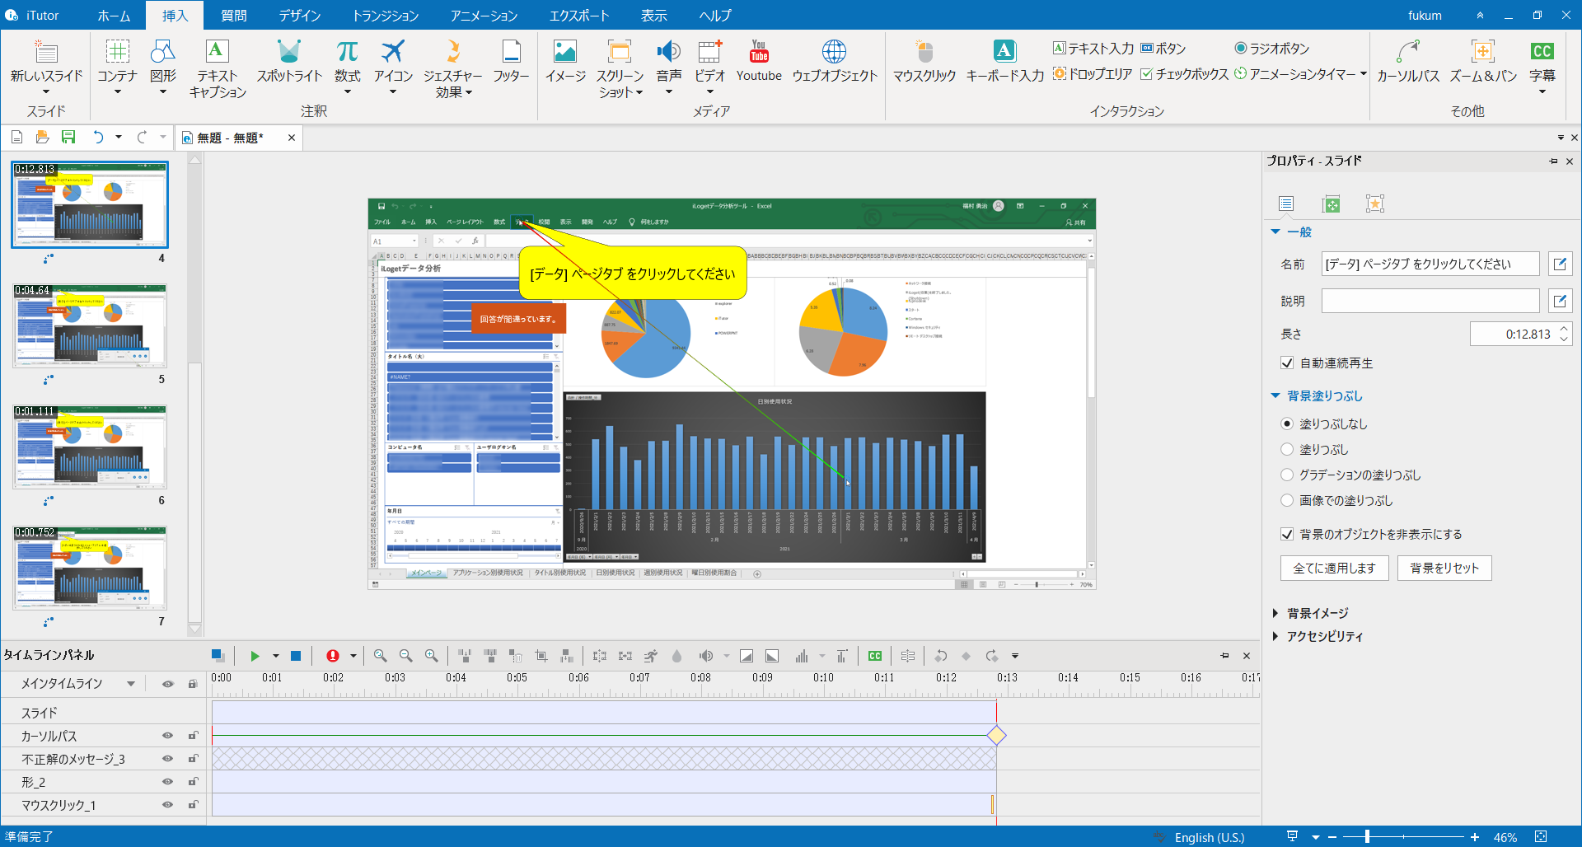Screen dimensions: 1582x847
Task: Disable 背景のオブジェクトを非表示にする
Action: pos(1287,534)
